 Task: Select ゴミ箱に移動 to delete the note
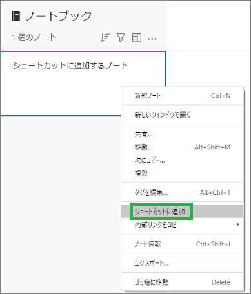tap(183, 282)
